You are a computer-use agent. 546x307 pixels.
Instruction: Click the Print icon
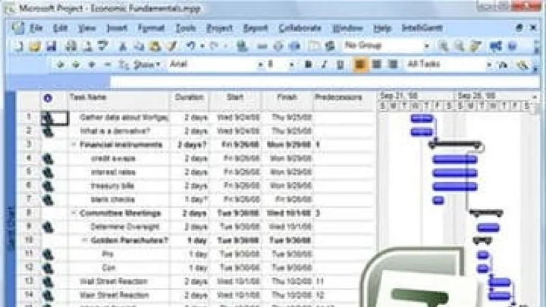tap(71, 46)
